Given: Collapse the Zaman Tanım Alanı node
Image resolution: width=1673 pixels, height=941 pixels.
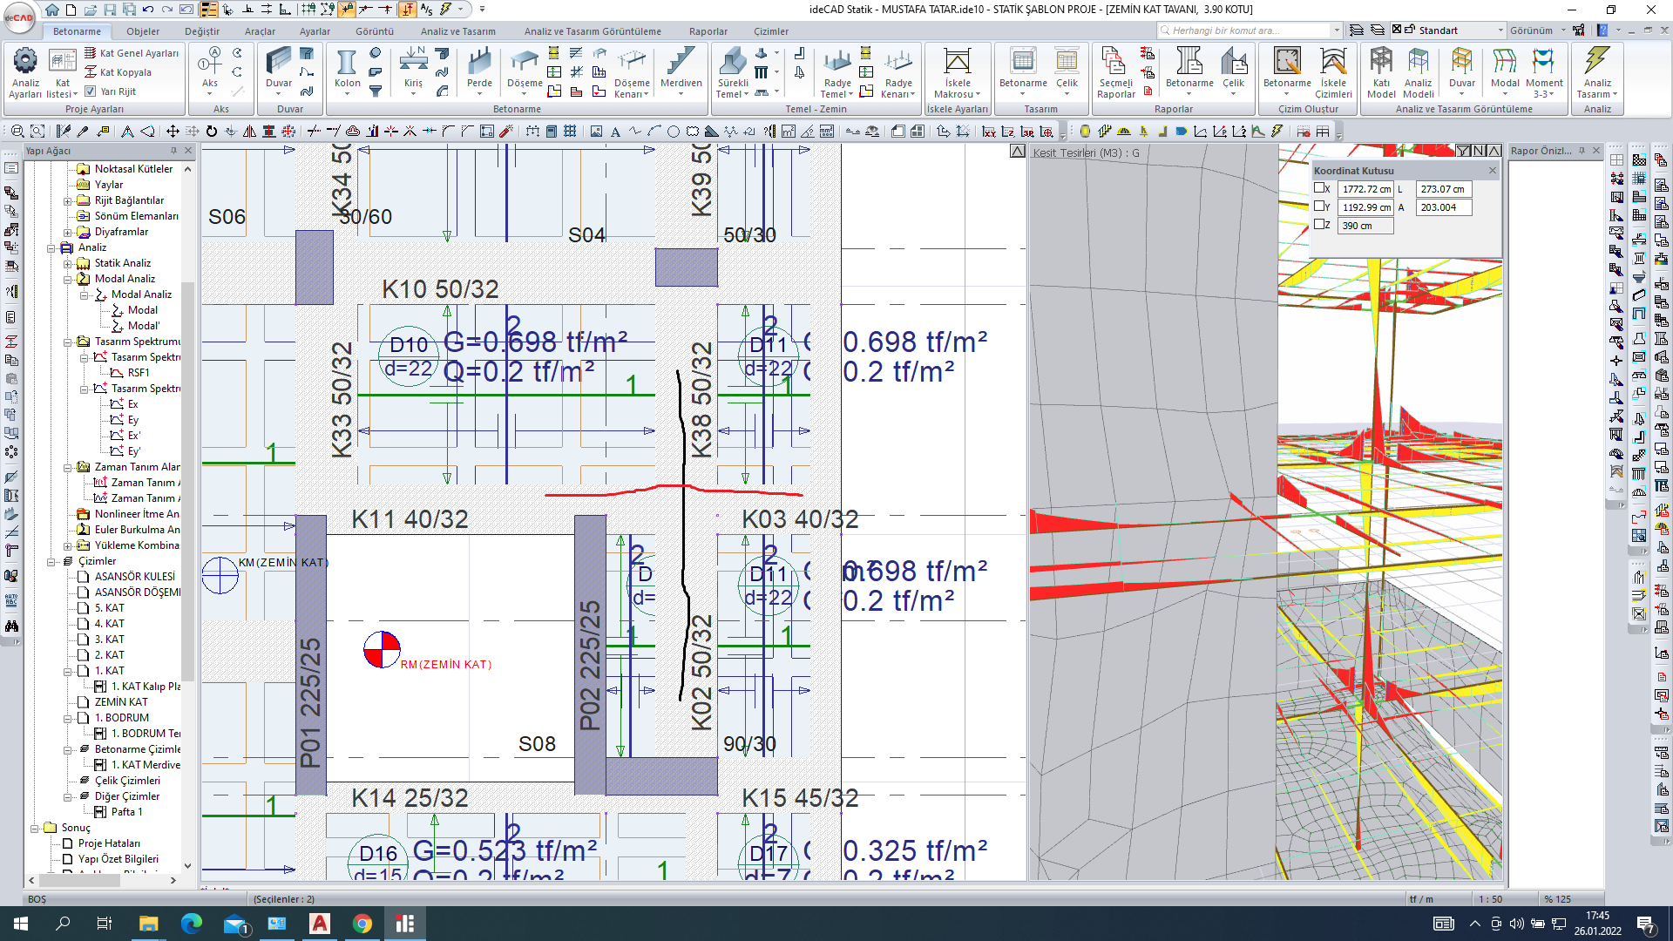Looking at the screenshot, I should pyautogui.click(x=68, y=467).
